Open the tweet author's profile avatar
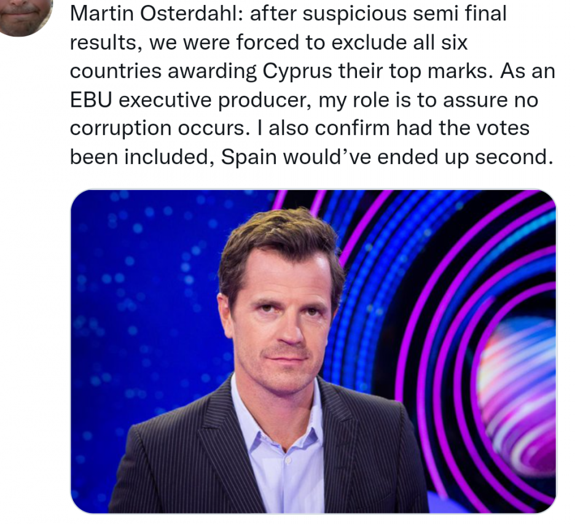575x524 pixels. tap(25, 15)
